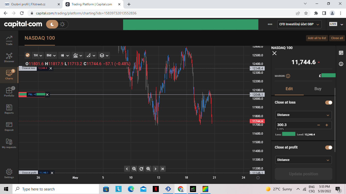This screenshot has height=194, width=346.
Task: Increase the stop loss distance with plus
Action: (327, 125)
